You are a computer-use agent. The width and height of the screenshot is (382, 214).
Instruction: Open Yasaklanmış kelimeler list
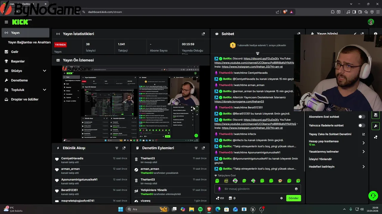click(337, 152)
